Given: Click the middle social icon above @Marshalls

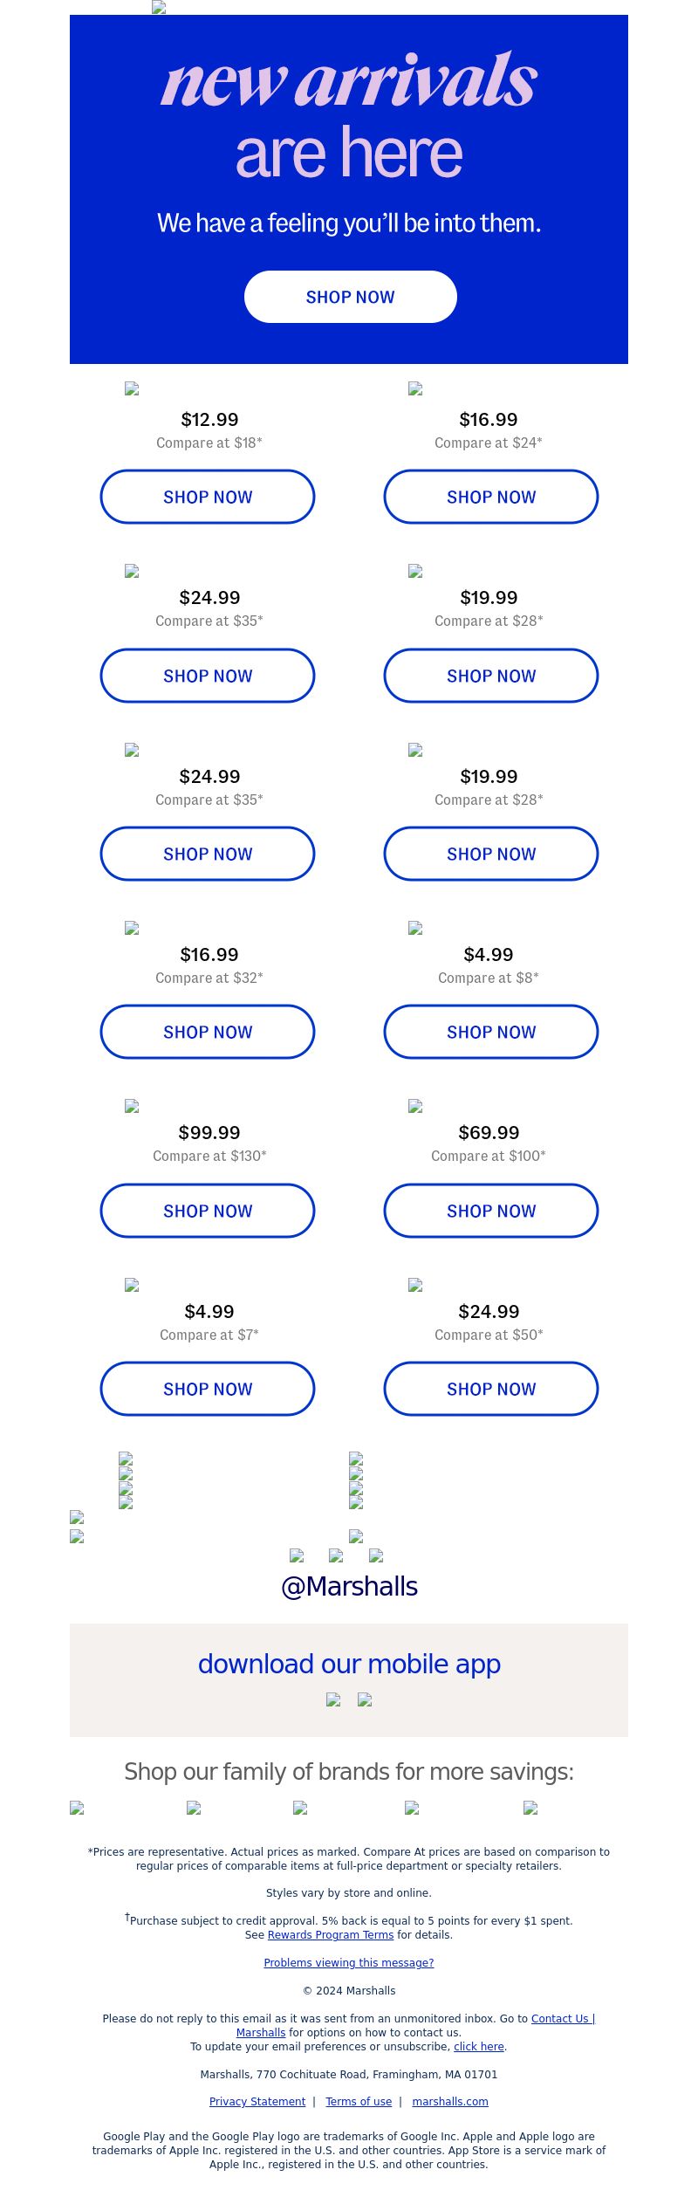Looking at the screenshot, I should [336, 1555].
